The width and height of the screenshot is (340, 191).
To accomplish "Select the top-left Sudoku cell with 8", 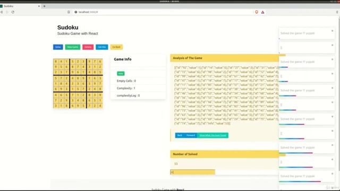I will [x=56, y=62].
